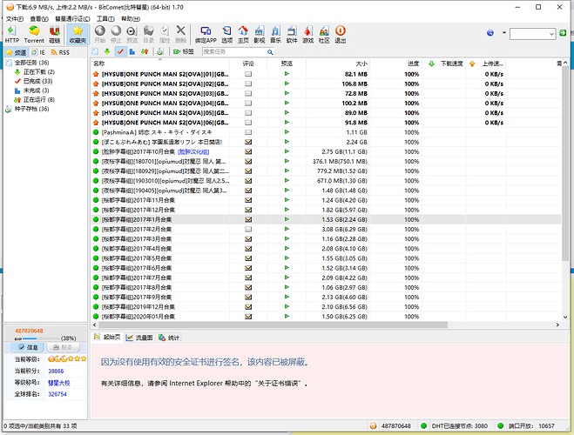Click the horizontal scrollbar under task list
Screen dimensions: 574x435
click(273, 325)
